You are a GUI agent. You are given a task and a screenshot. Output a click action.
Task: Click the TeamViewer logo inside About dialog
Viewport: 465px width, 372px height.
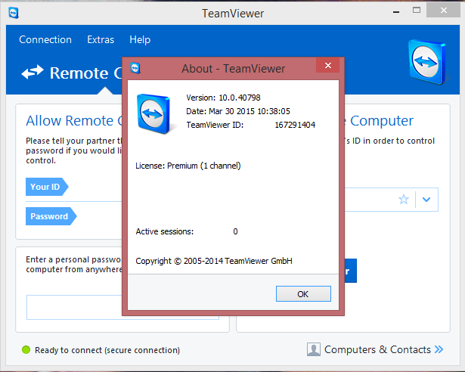153,113
